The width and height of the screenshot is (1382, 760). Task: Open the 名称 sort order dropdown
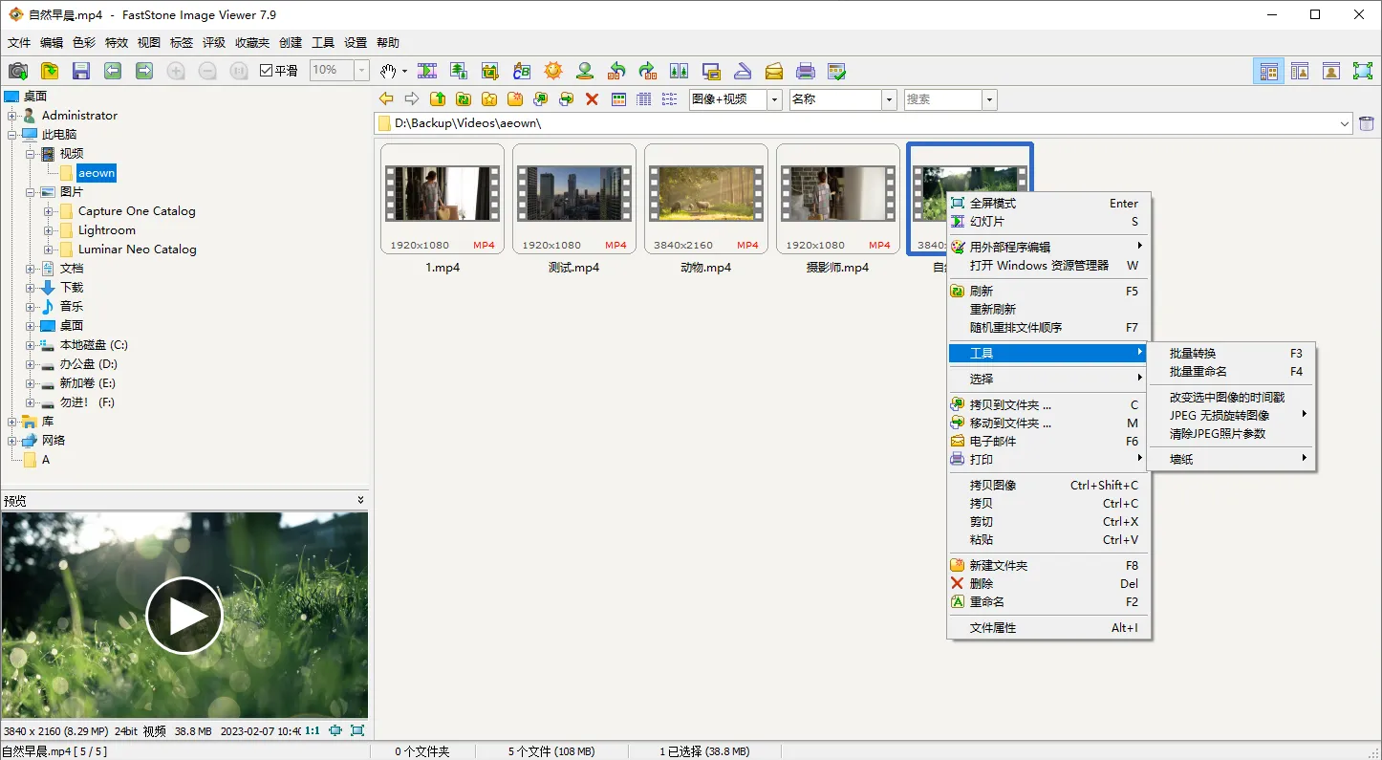coord(889,99)
